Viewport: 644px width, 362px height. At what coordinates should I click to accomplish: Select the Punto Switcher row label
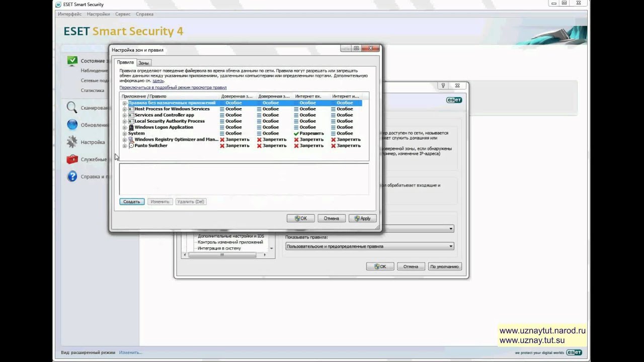(151, 146)
